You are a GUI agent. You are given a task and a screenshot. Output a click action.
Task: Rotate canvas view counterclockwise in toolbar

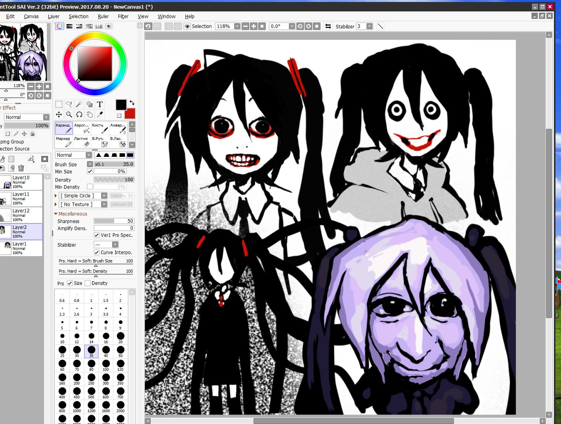click(300, 26)
